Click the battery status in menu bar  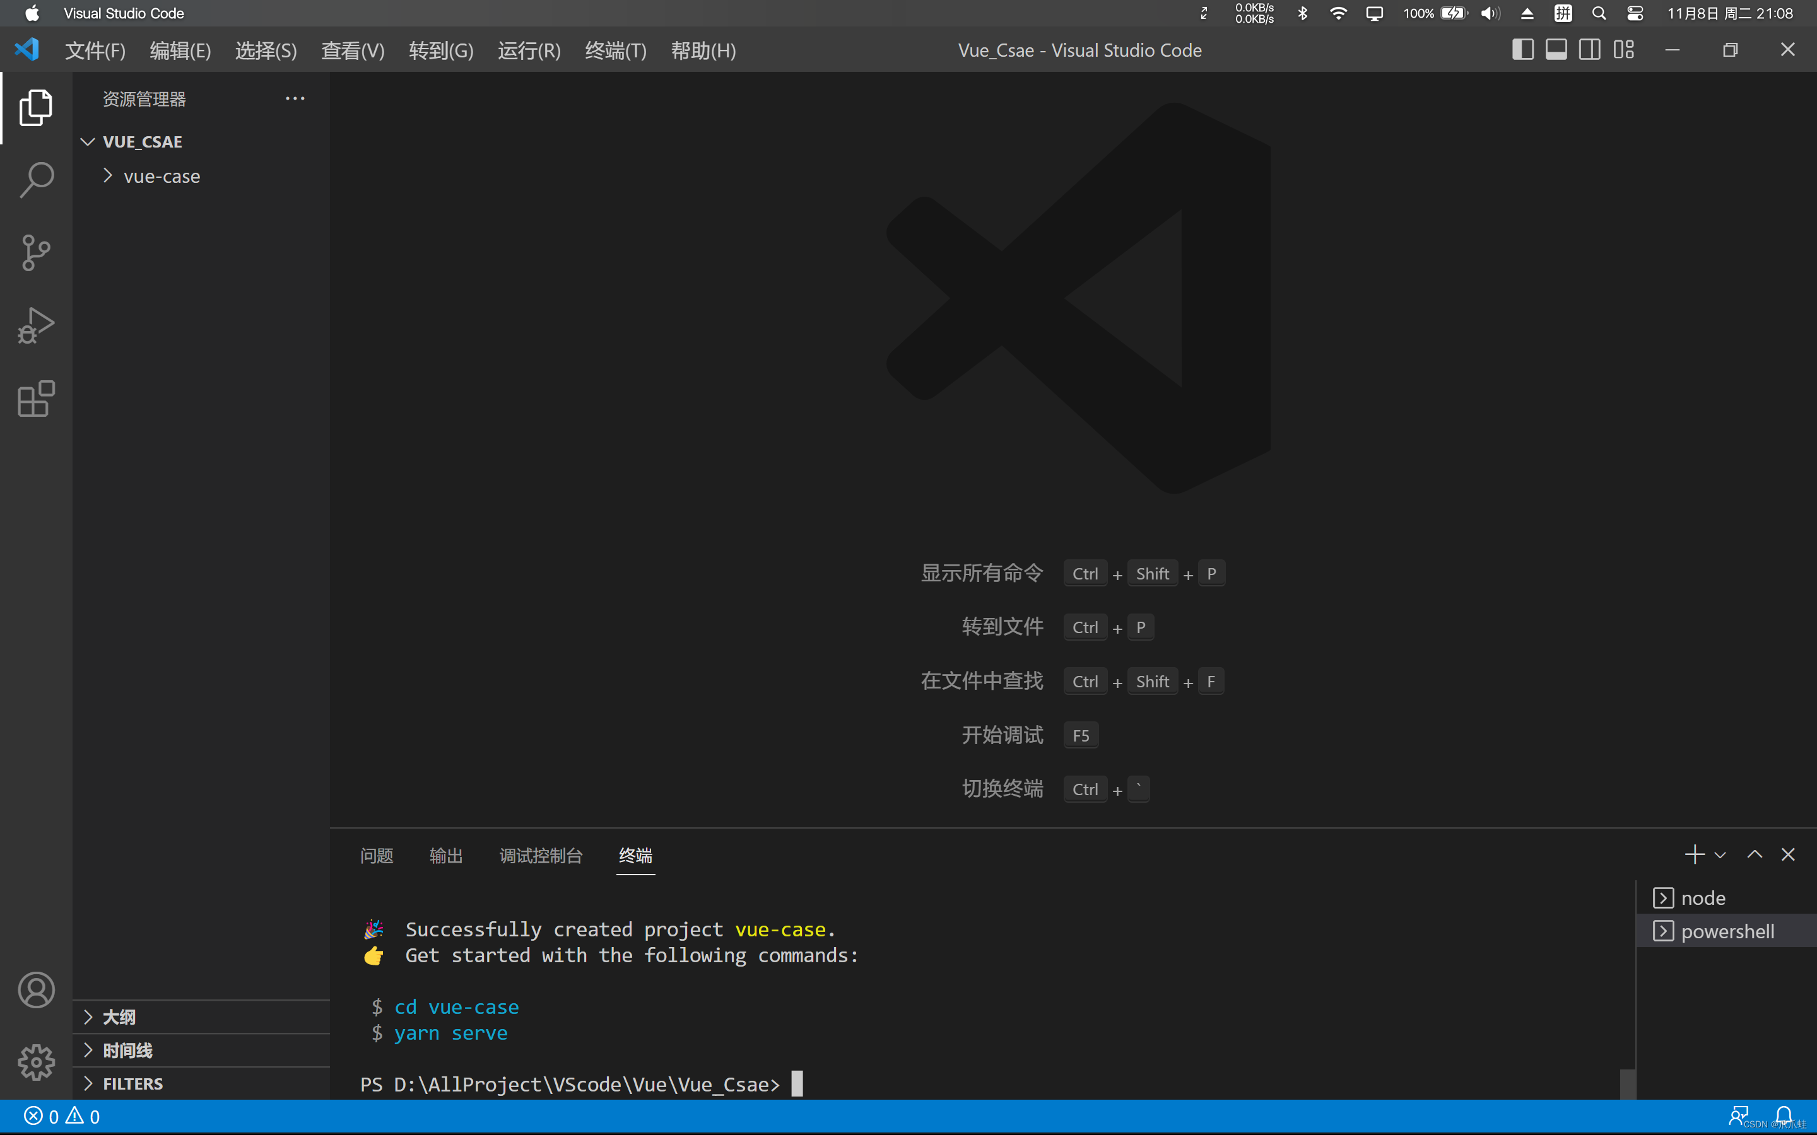click(1435, 13)
